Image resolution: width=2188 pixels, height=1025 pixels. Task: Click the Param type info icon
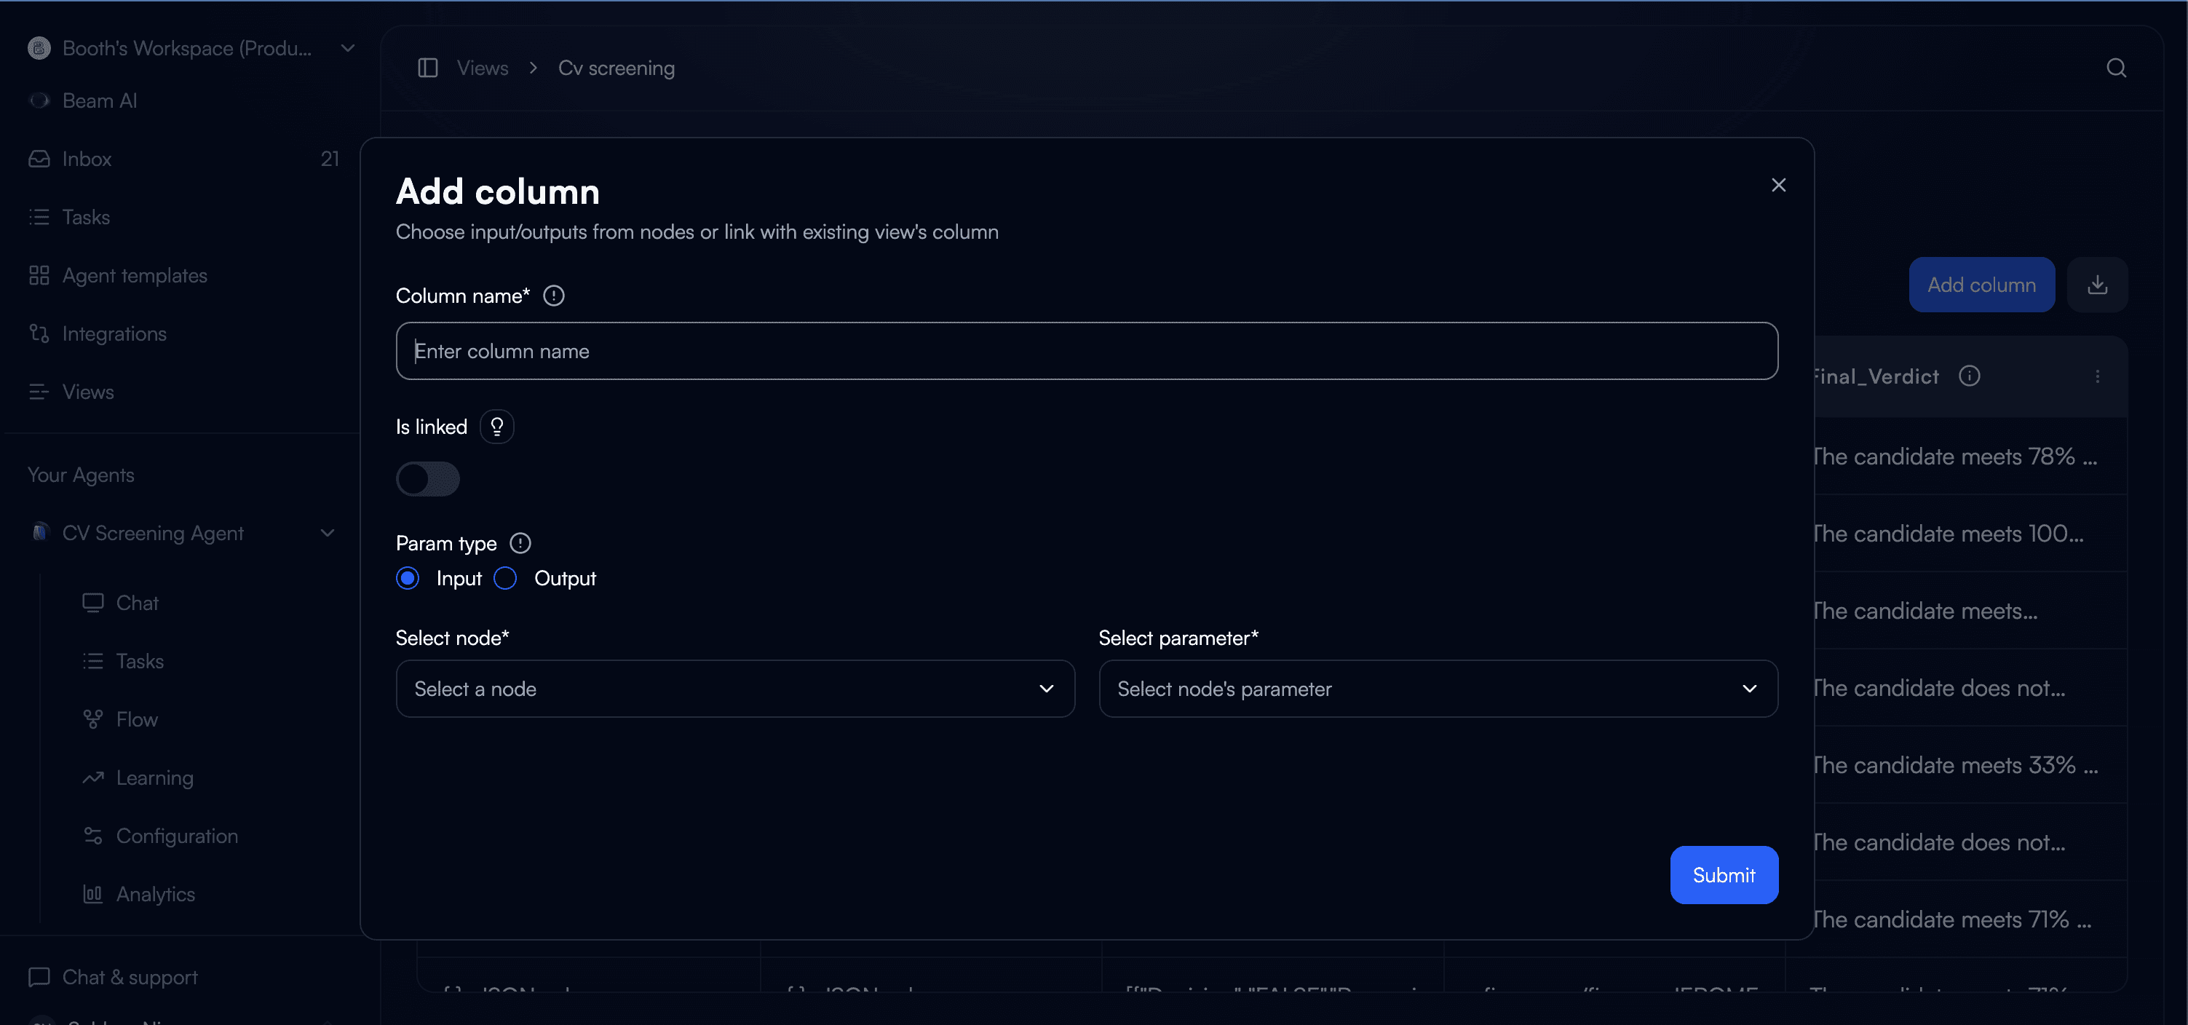(x=520, y=542)
